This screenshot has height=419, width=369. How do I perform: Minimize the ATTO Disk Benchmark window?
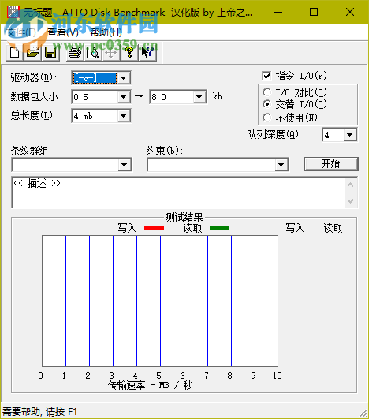(x=278, y=12)
